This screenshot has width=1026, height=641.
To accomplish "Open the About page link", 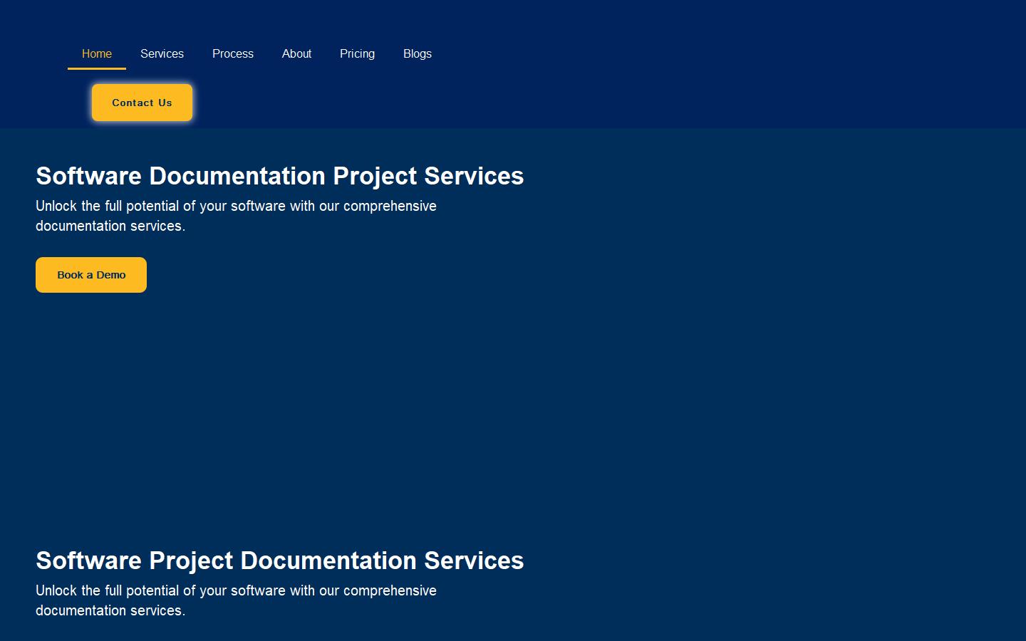I will (x=296, y=54).
